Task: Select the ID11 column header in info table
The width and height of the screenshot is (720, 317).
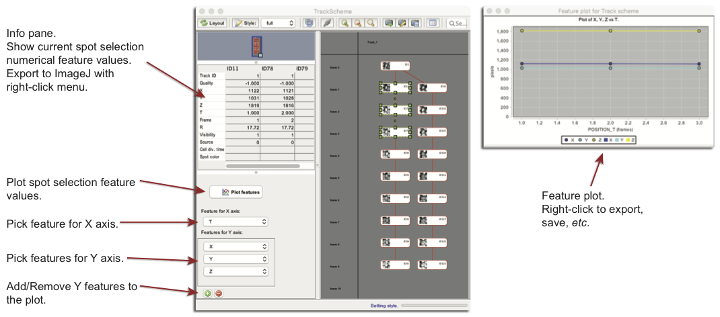Action: [x=231, y=69]
